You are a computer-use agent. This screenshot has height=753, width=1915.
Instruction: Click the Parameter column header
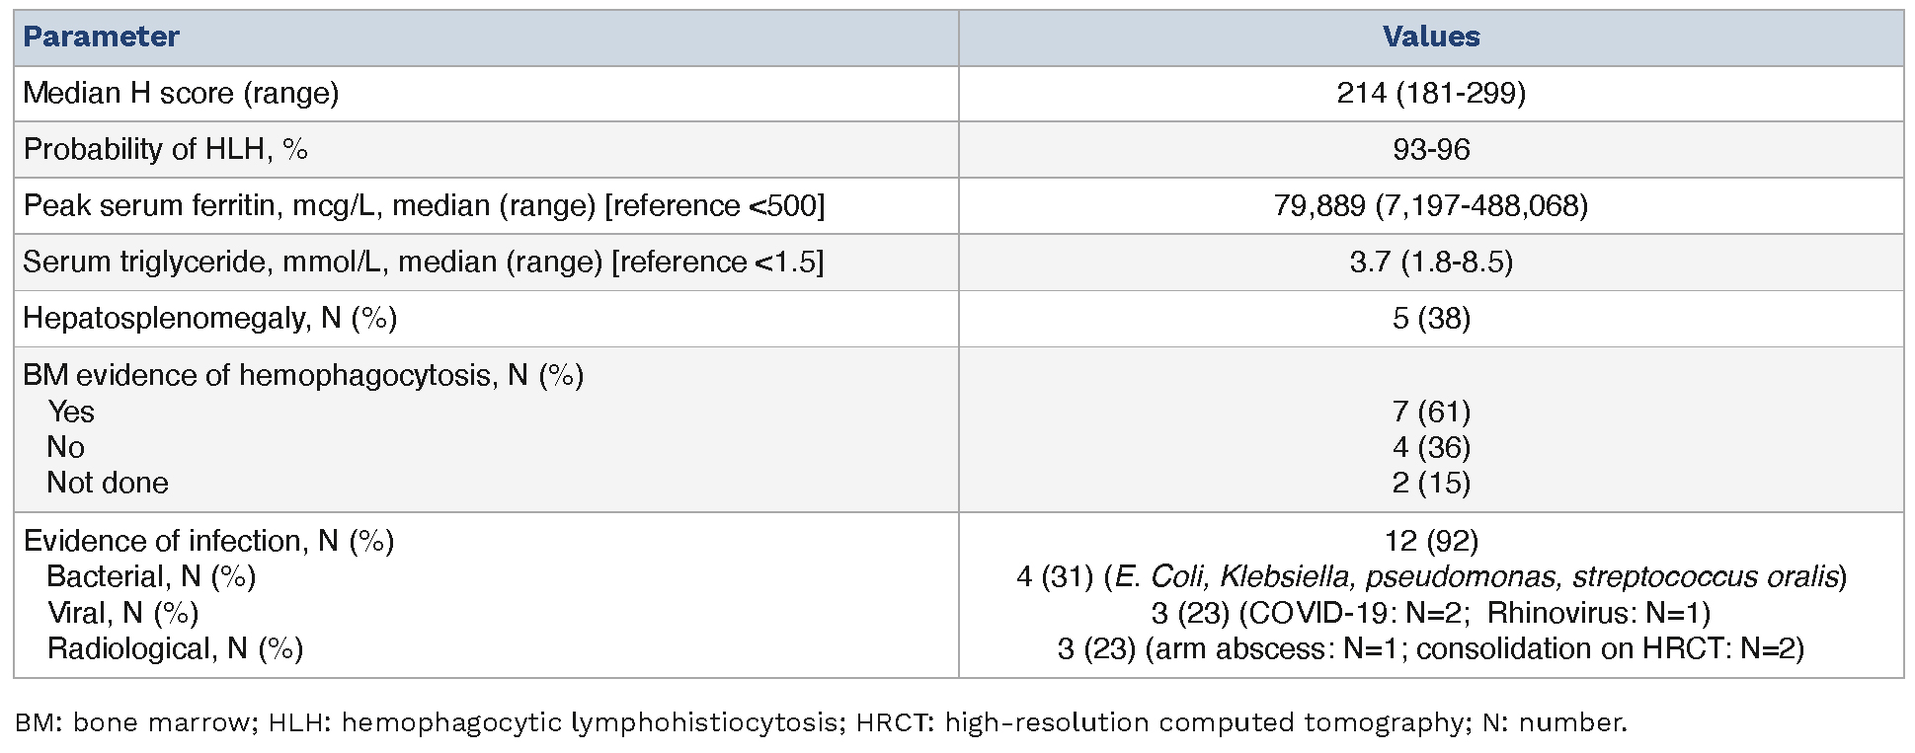pos(101,38)
